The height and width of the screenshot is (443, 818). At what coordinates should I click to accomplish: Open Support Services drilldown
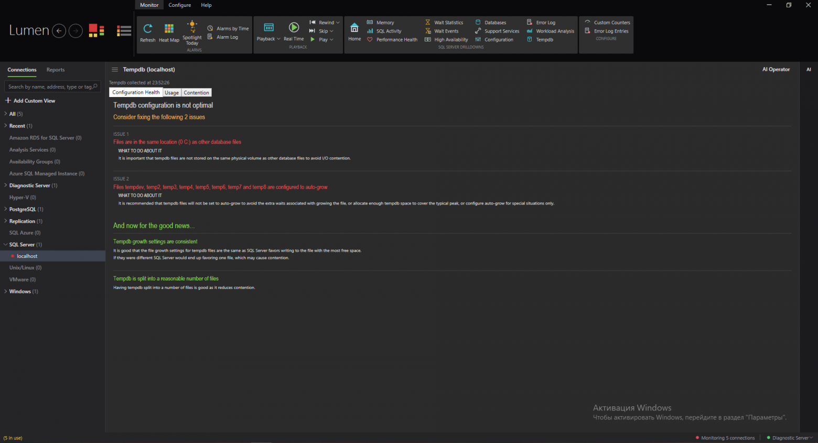pyautogui.click(x=497, y=31)
